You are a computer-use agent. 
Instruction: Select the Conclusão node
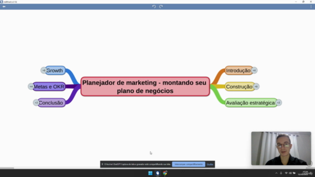pyautogui.click(x=51, y=103)
